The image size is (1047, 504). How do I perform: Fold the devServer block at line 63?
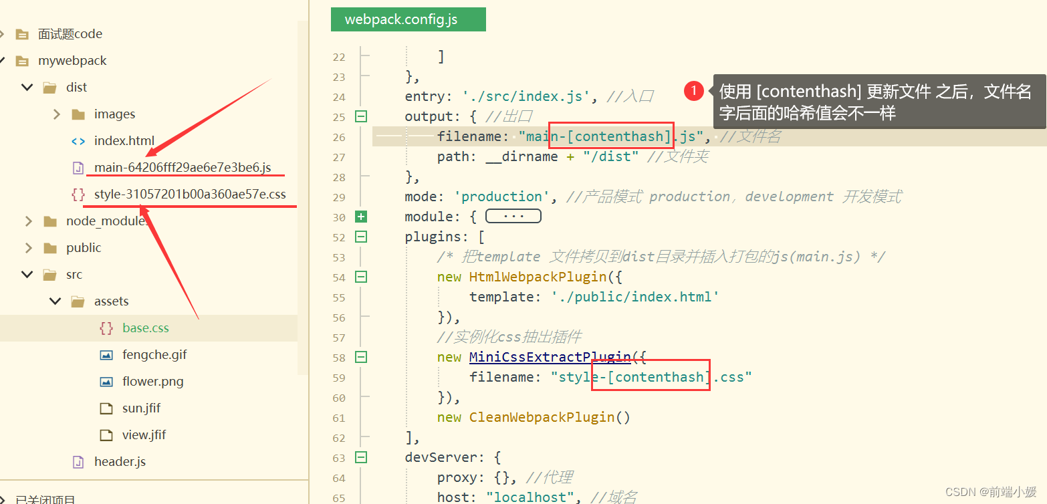pyautogui.click(x=361, y=457)
